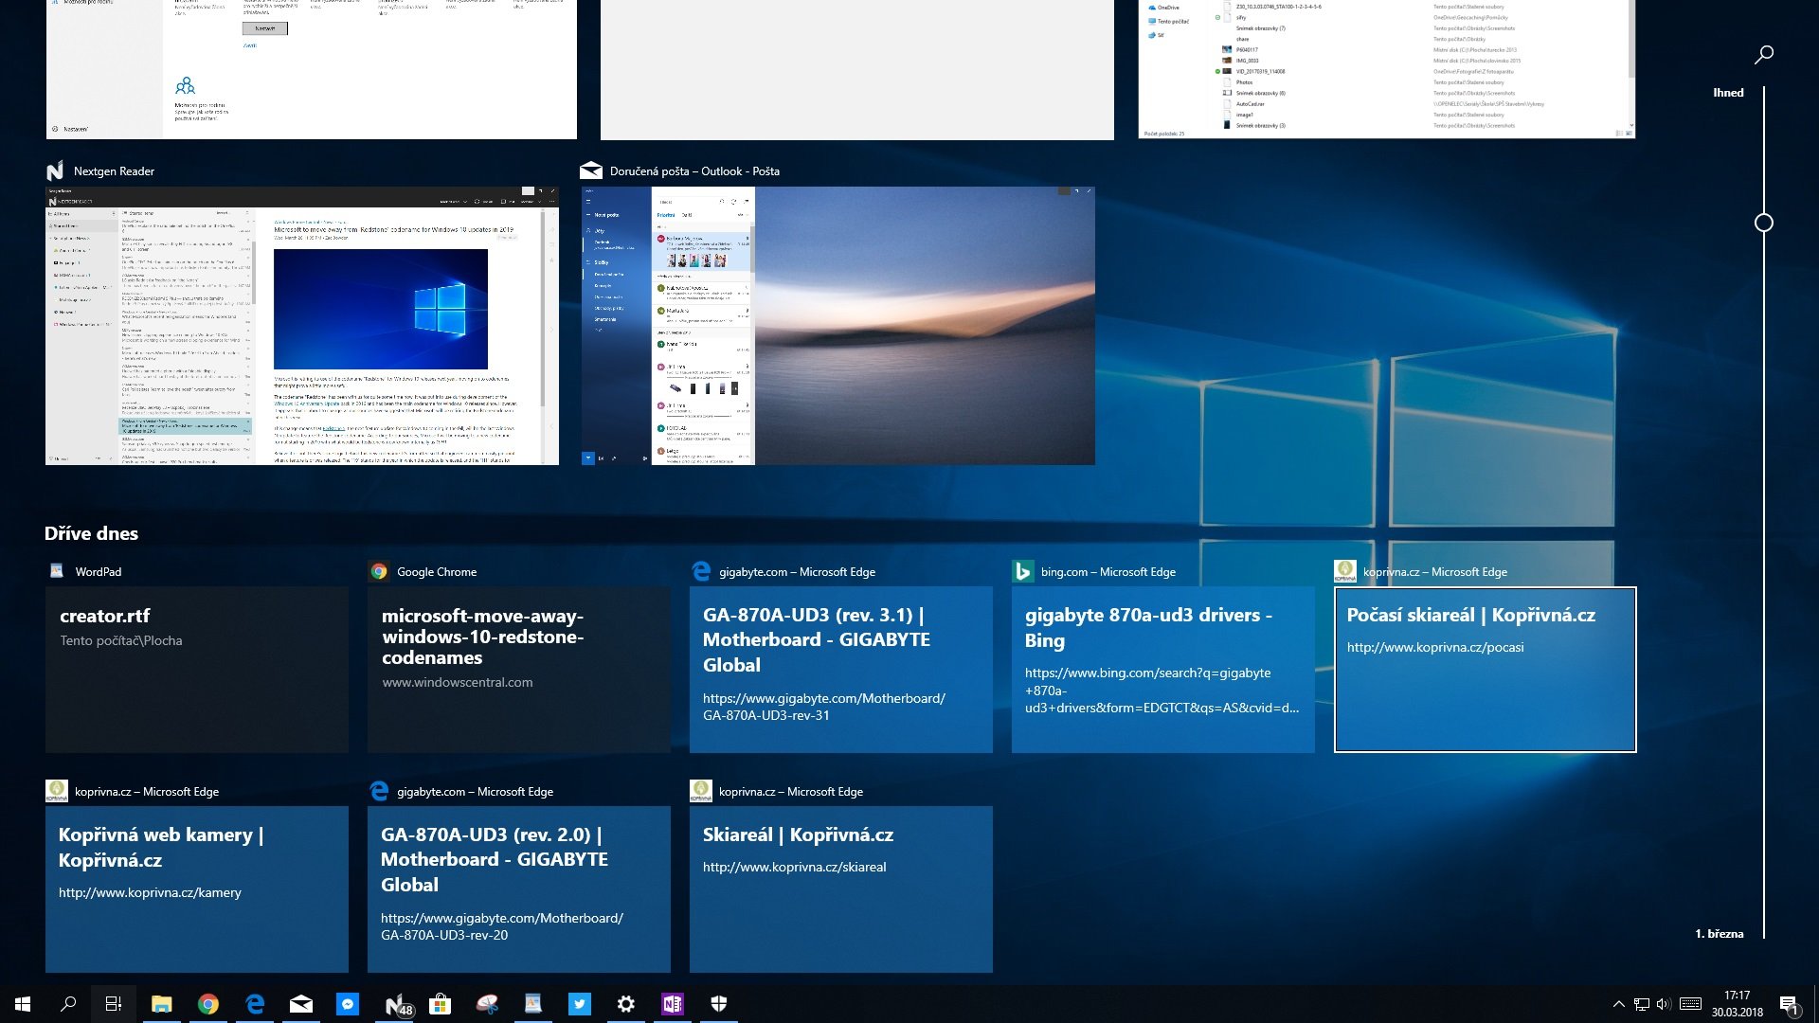Image resolution: width=1819 pixels, height=1023 pixels.
Task: Open the clock showing 17:17
Action: [1737, 1004]
